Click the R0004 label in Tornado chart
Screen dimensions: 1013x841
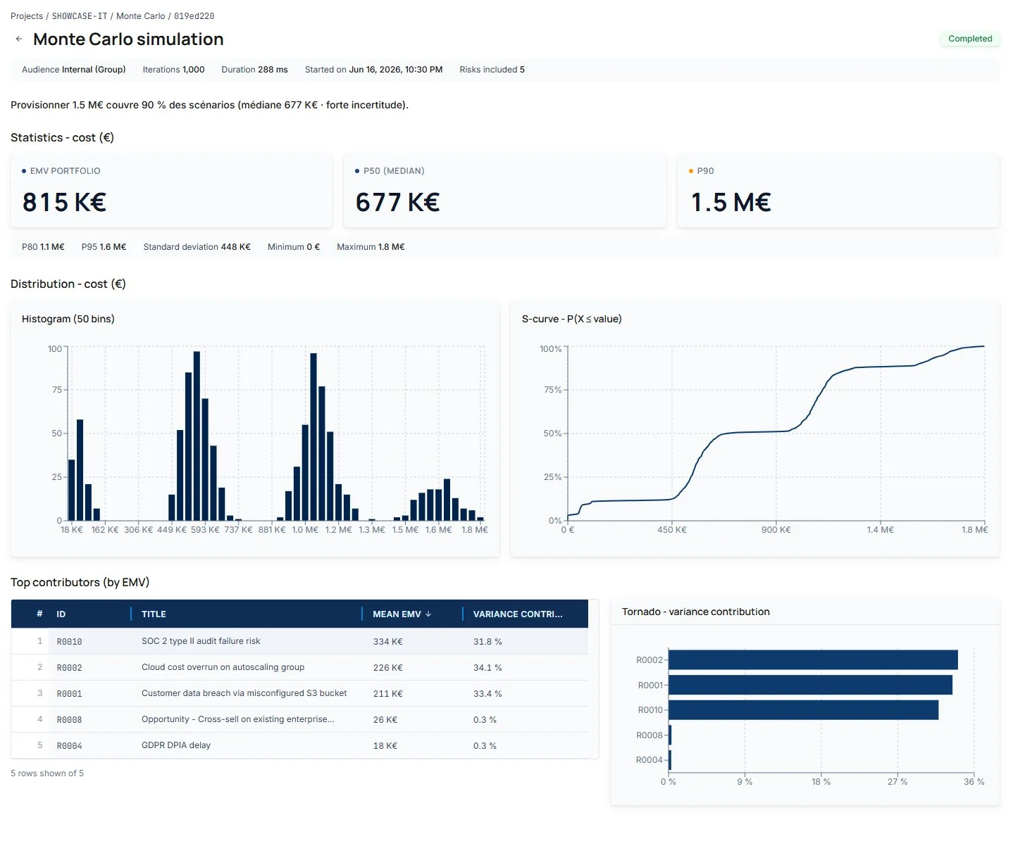pyautogui.click(x=649, y=760)
